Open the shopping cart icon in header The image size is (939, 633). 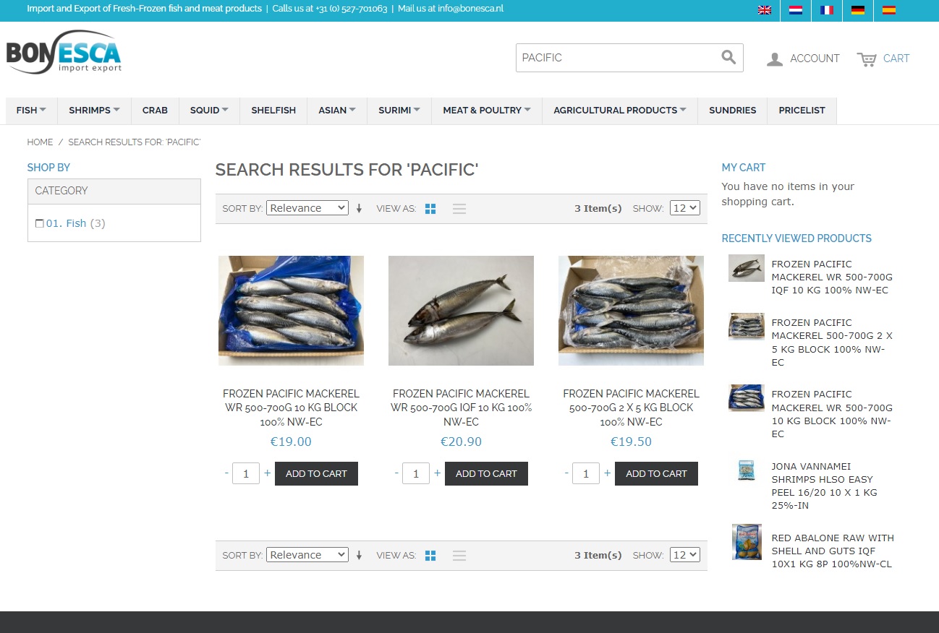866,59
